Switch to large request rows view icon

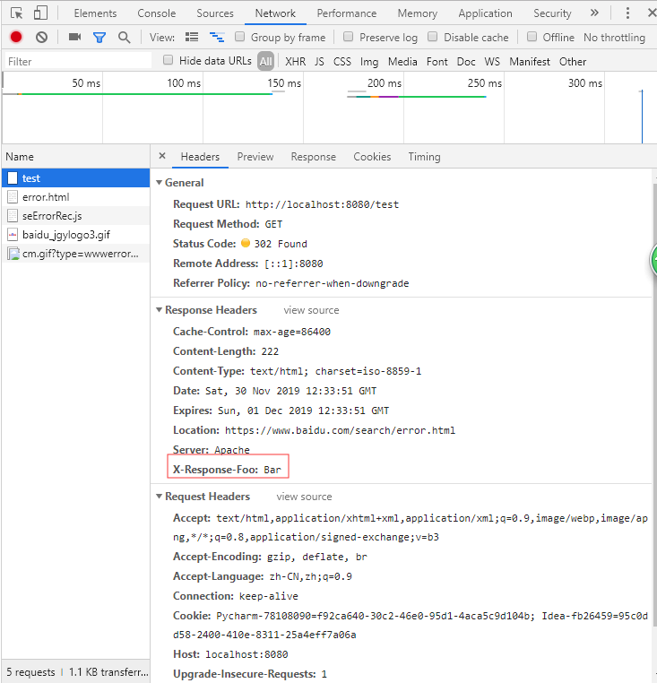pos(192,38)
